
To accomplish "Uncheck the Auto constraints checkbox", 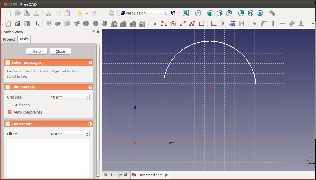I will (10, 112).
